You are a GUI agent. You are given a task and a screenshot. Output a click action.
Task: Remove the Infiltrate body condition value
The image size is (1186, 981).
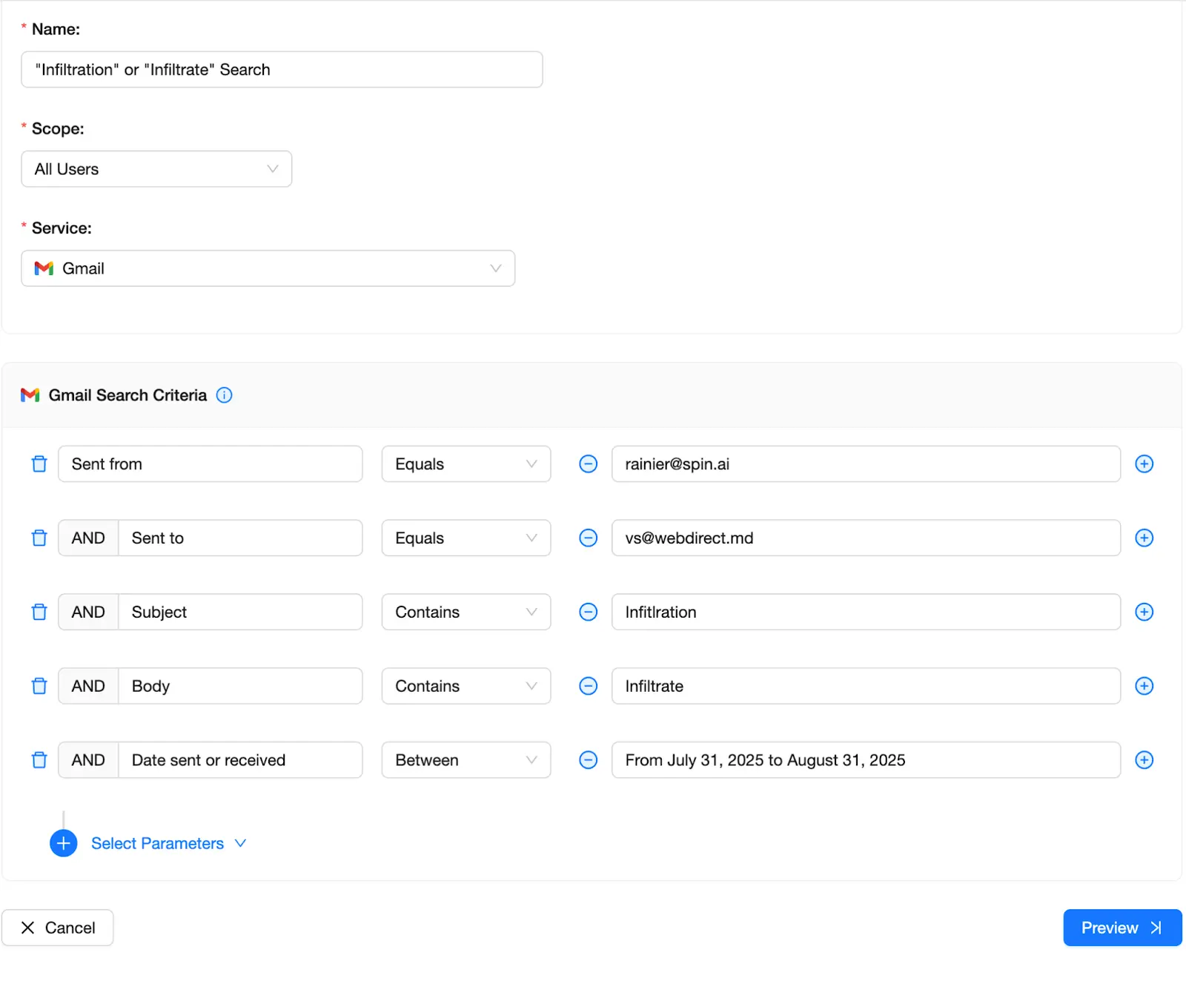click(x=588, y=686)
